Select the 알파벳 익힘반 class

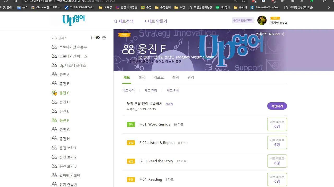coord(66,176)
